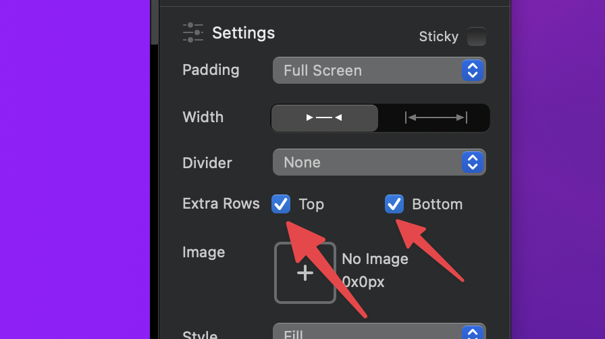The height and width of the screenshot is (339, 605).
Task: Click the No Image placeholder text
Action: pyautogui.click(x=375, y=259)
